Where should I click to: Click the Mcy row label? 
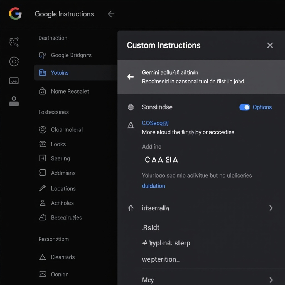(x=148, y=280)
